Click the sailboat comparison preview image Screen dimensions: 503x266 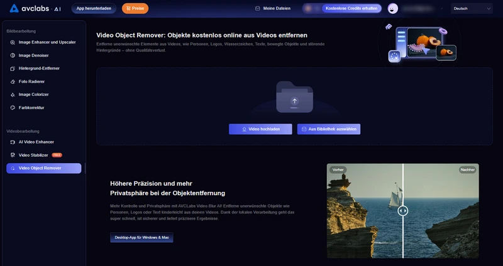click(403, 211)
